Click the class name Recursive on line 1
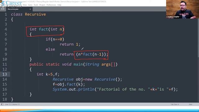199x112 pixels. [x=35, y=14]
